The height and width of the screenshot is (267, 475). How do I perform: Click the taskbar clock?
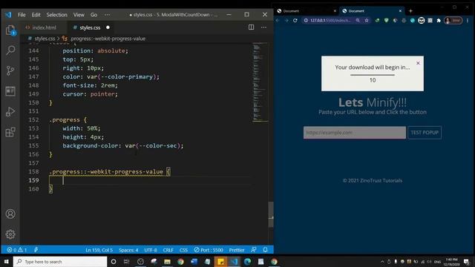(451, 262)
